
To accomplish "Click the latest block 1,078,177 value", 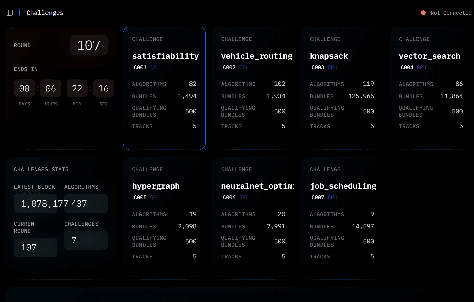I will pos(36,204).
